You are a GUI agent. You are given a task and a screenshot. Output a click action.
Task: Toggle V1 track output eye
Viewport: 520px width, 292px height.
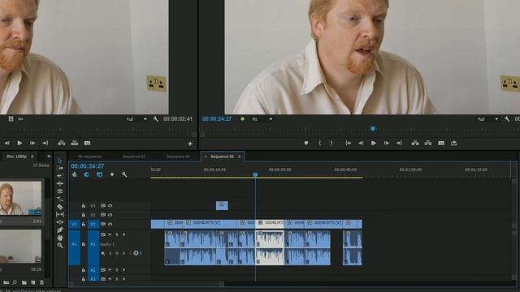point(110,224)
